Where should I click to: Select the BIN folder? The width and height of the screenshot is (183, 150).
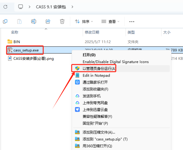pyautogui.click(x=16, y=42)
